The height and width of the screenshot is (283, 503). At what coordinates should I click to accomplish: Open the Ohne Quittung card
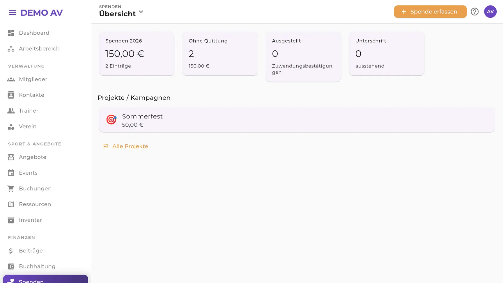220,54
